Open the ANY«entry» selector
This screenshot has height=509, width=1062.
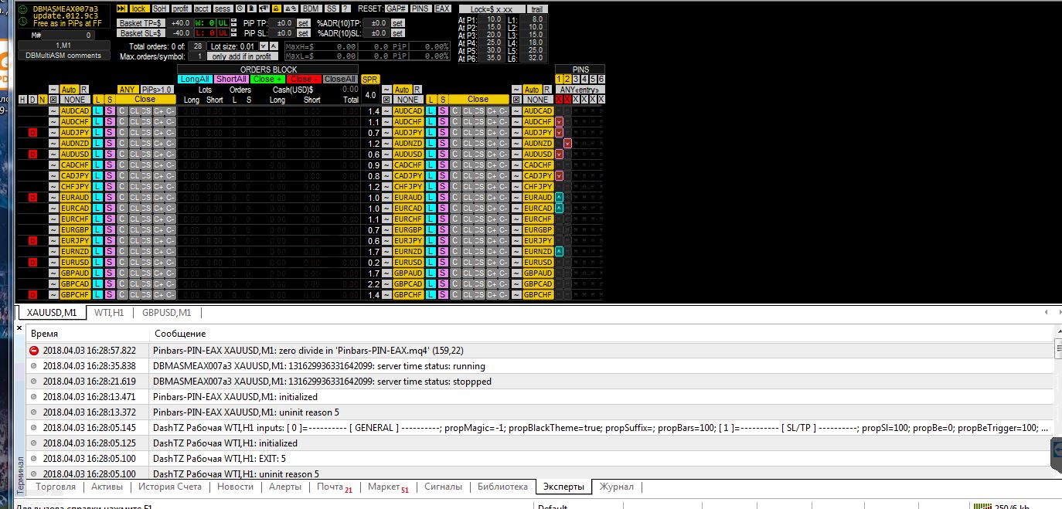point(580,90)
